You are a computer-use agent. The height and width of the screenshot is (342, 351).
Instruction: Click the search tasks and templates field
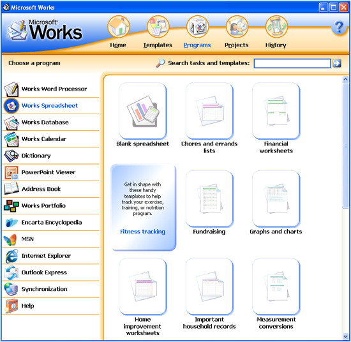292,63
